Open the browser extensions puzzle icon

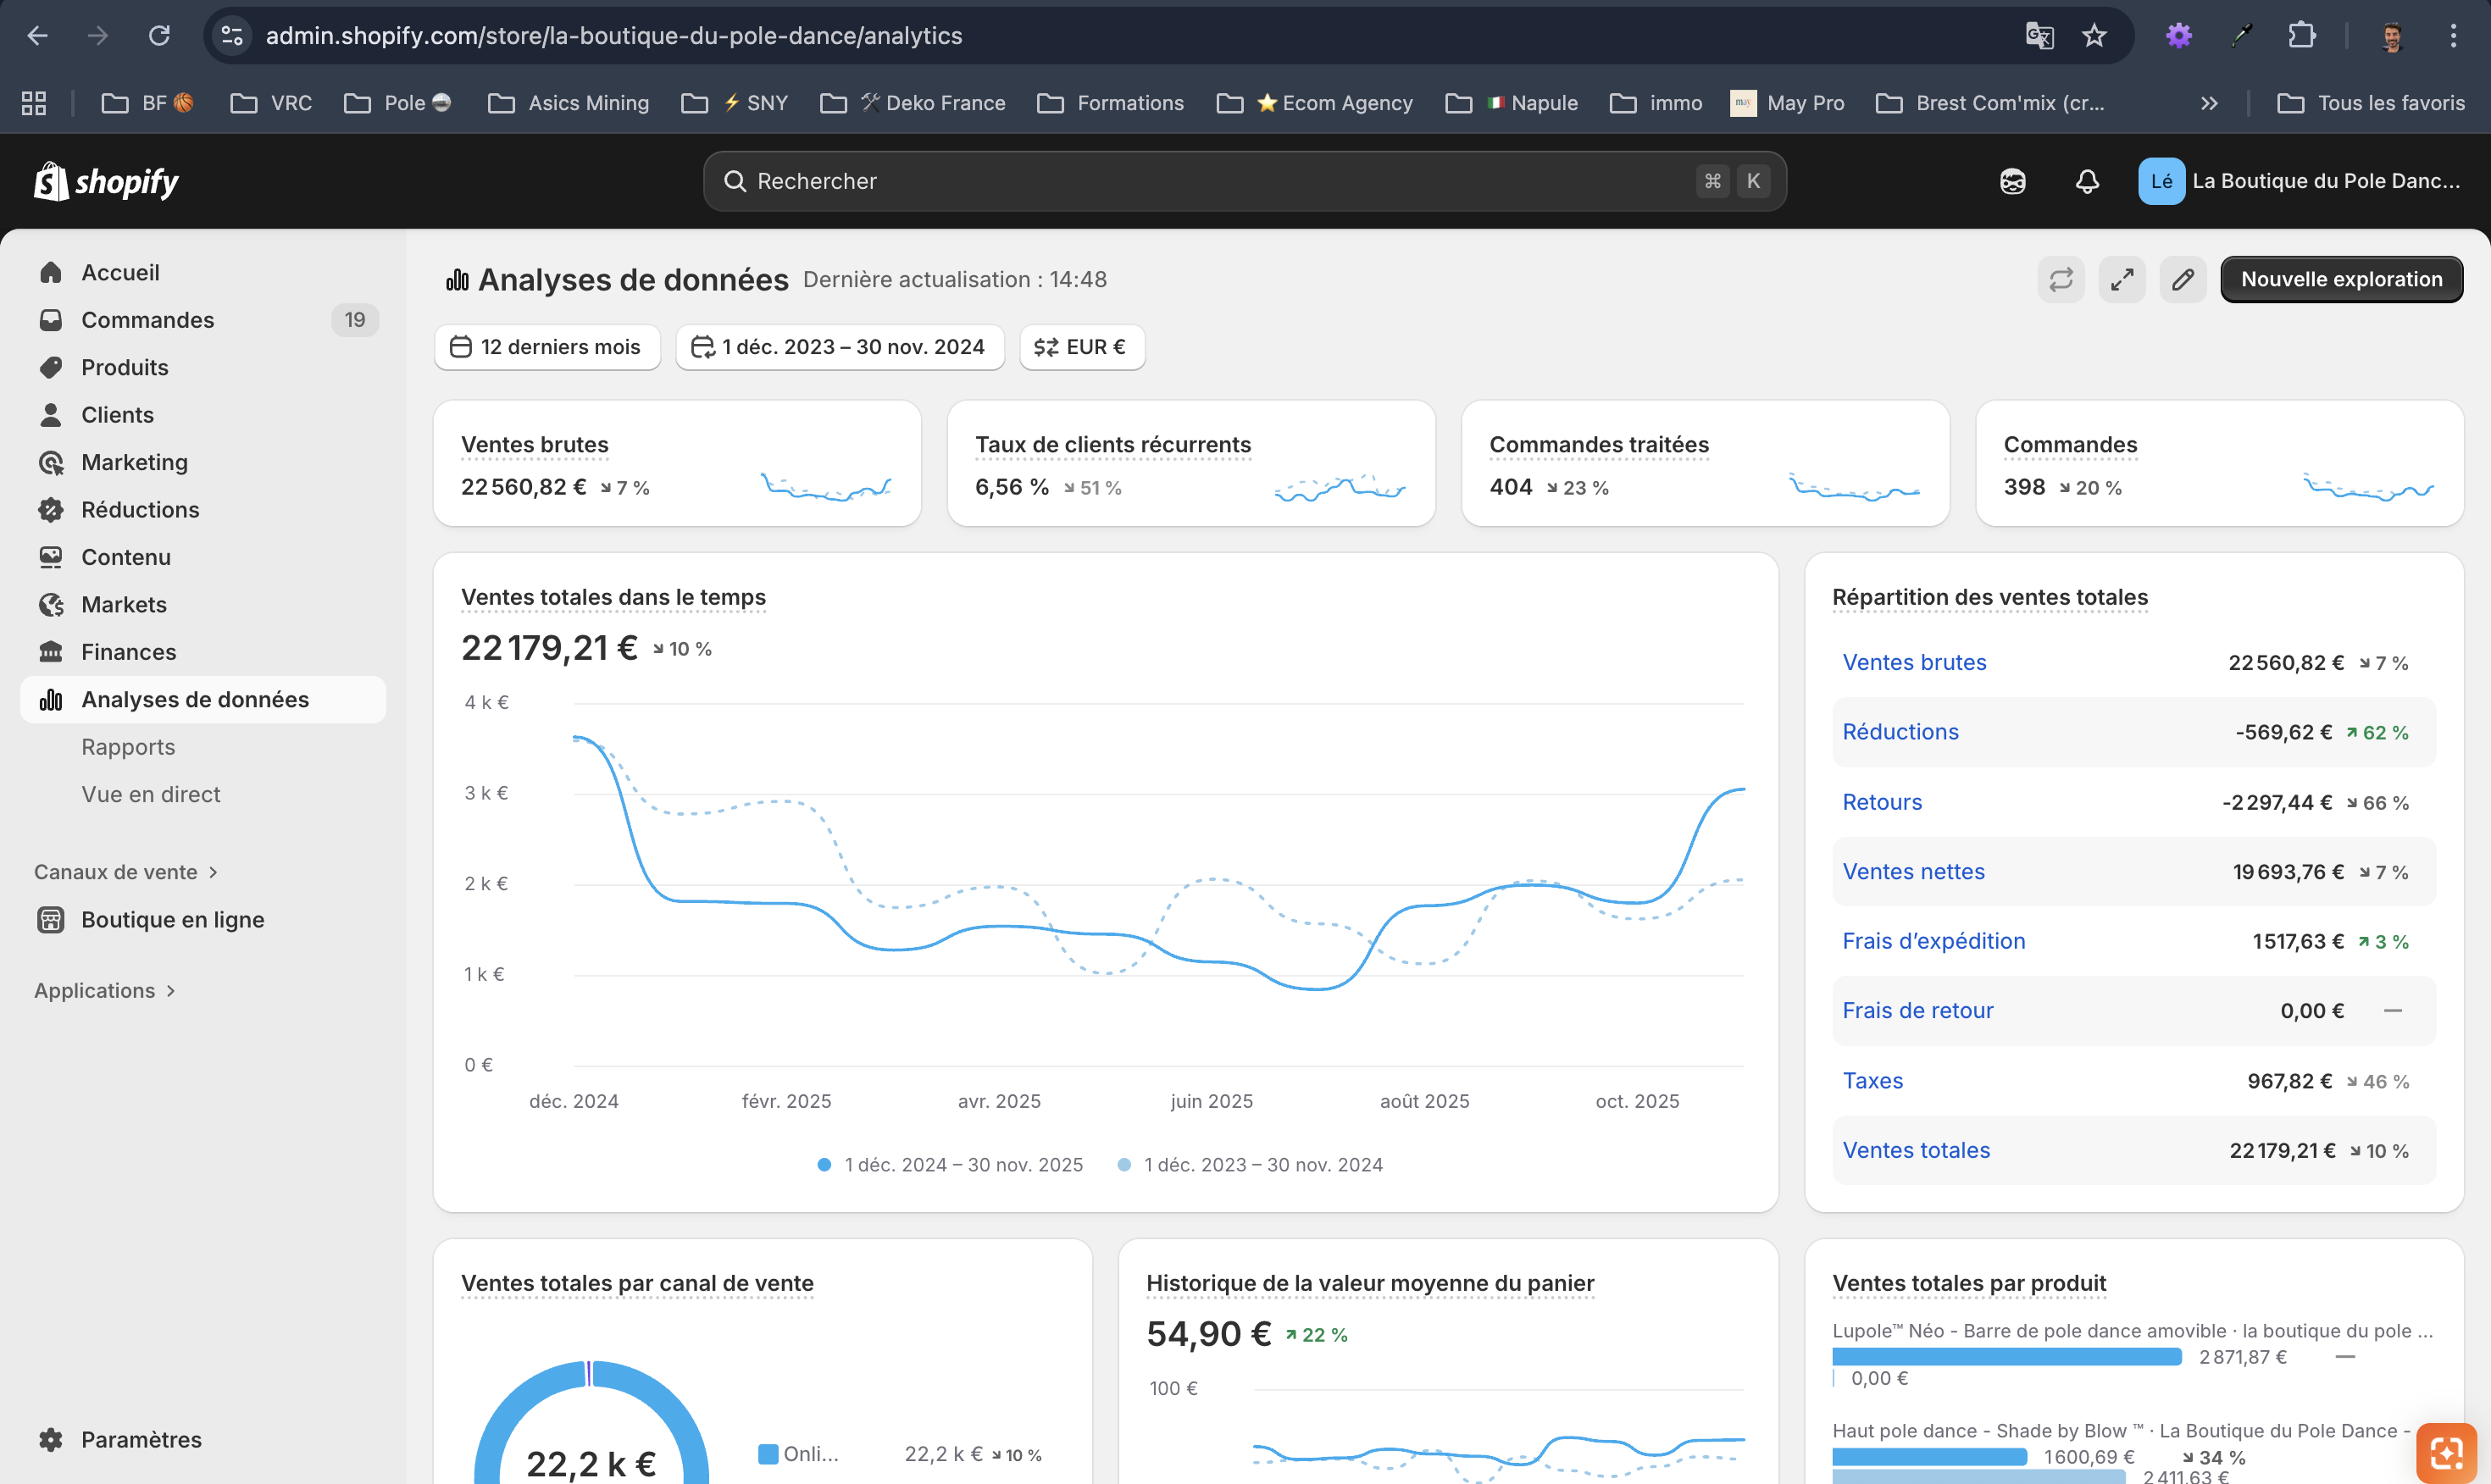point(2301,36)
